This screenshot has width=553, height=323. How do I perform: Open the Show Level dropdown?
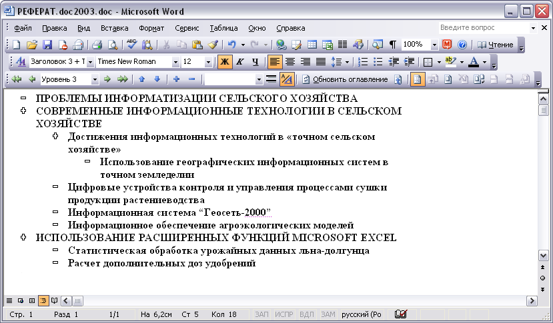(259, 80)
